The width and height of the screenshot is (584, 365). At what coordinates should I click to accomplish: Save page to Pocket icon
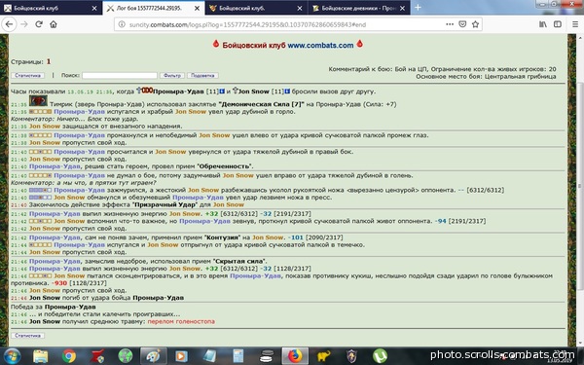pos(462,24)
